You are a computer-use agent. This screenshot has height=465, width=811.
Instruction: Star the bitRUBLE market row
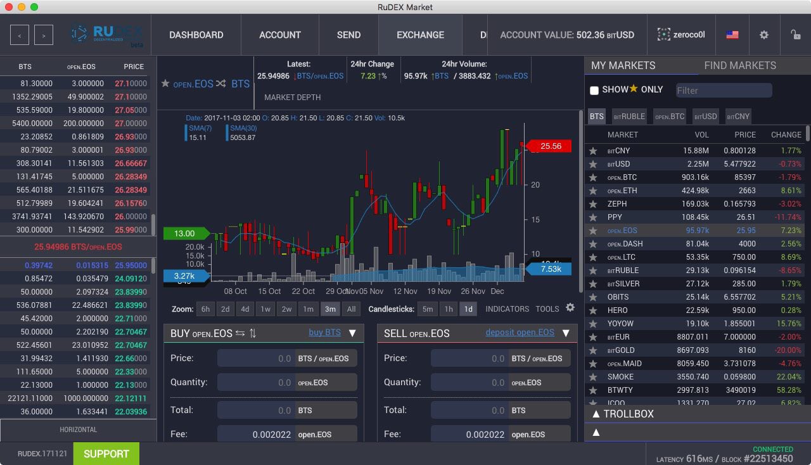[593, 271]
